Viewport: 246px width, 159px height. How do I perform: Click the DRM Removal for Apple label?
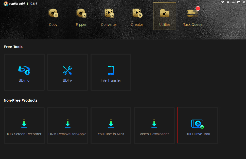tap(67, 134)
